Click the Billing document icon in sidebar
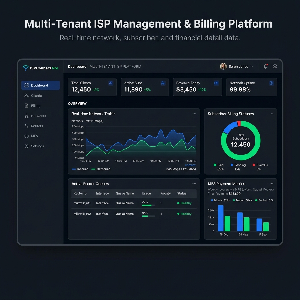This screenshot has height=300, width=300. tap(27, 105)
